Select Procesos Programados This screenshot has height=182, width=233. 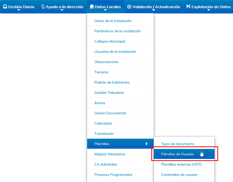[x=113, y=175]
